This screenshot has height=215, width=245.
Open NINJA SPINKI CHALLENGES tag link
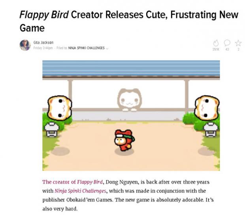tap(86, 48)
